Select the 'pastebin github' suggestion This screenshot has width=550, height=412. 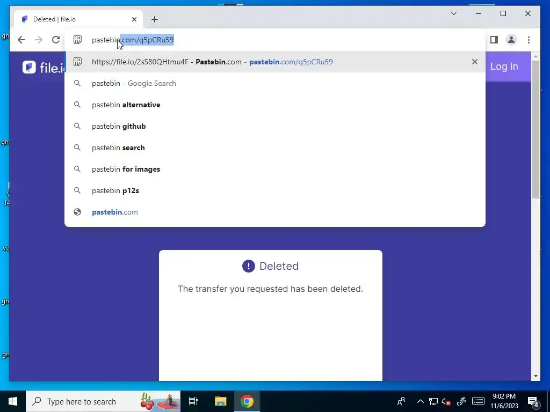[274, 126]
